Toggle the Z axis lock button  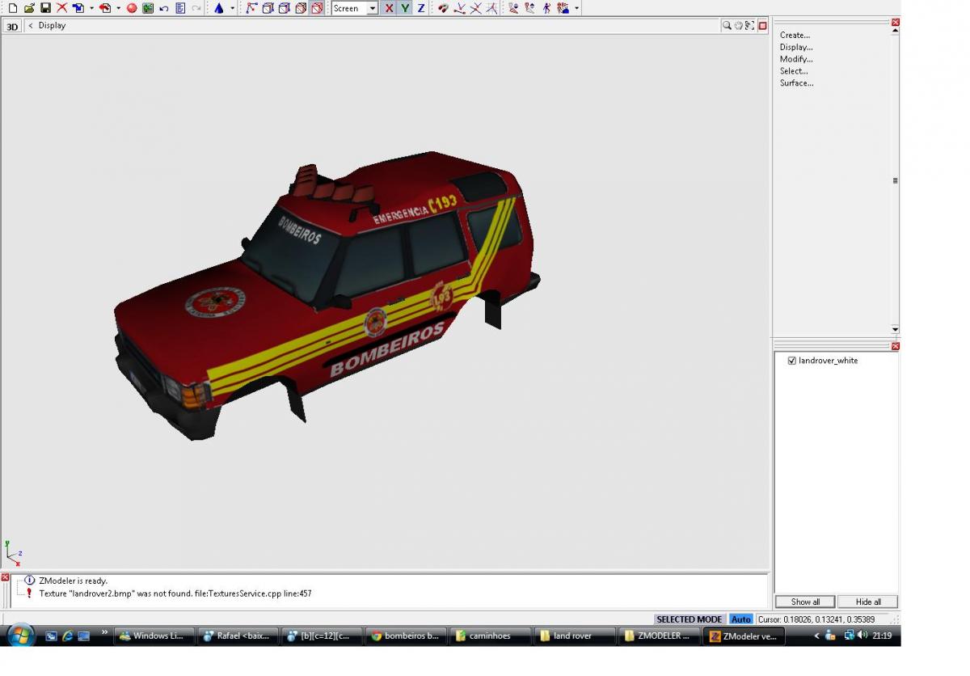click(x=421, y=8)
